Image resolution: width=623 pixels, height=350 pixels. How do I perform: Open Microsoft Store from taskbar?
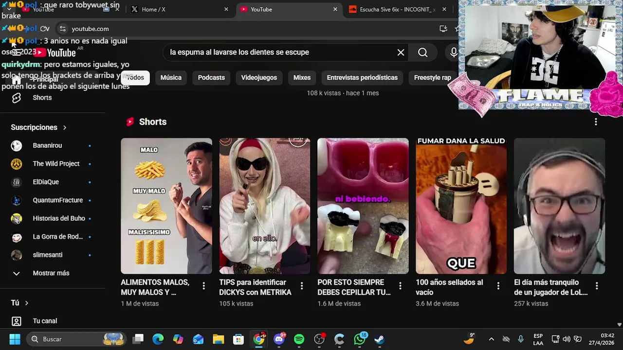pos(238,339)
